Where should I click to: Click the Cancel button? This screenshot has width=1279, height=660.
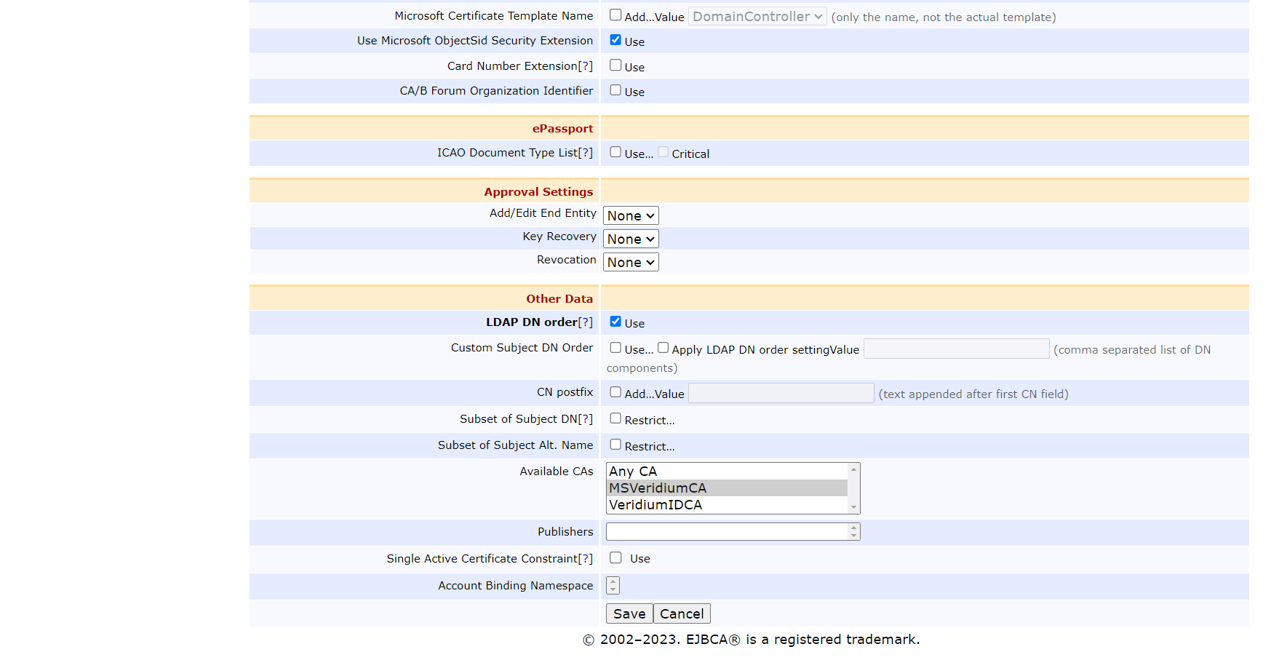pos(682,614)
